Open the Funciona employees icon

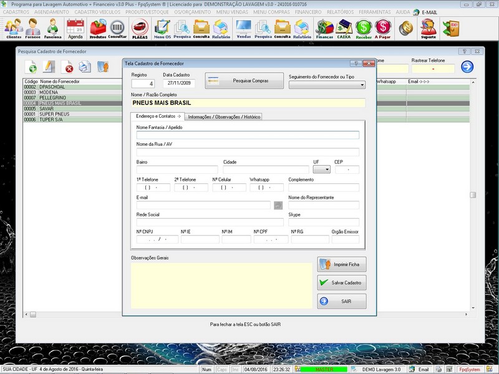click(52, 29)
